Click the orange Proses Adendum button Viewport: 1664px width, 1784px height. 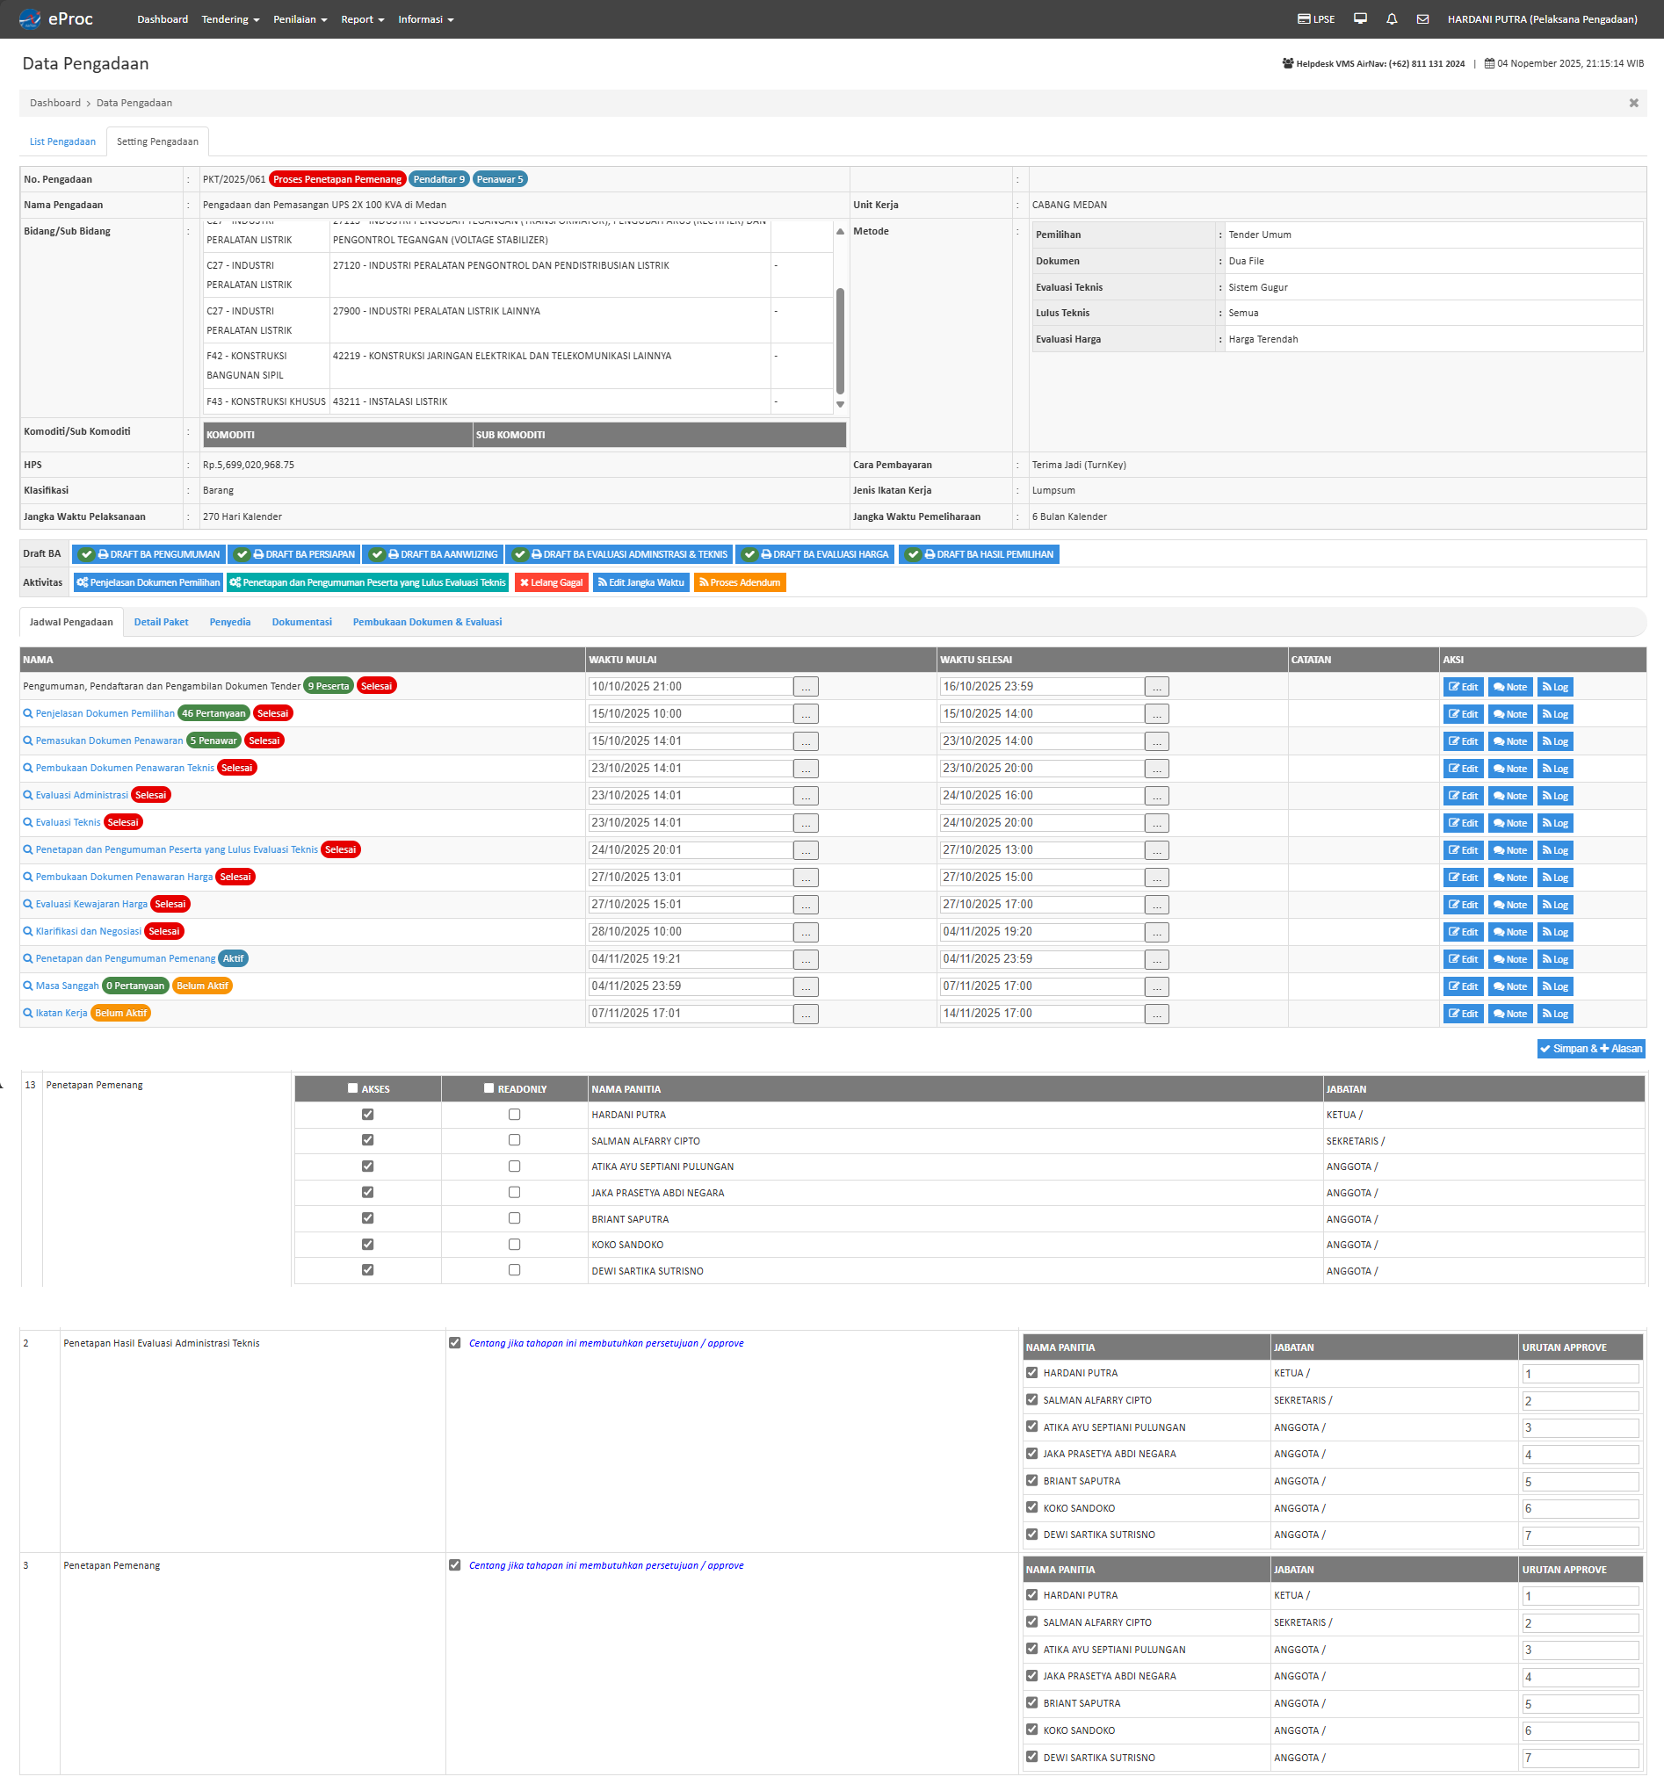[x=740, y=583]
